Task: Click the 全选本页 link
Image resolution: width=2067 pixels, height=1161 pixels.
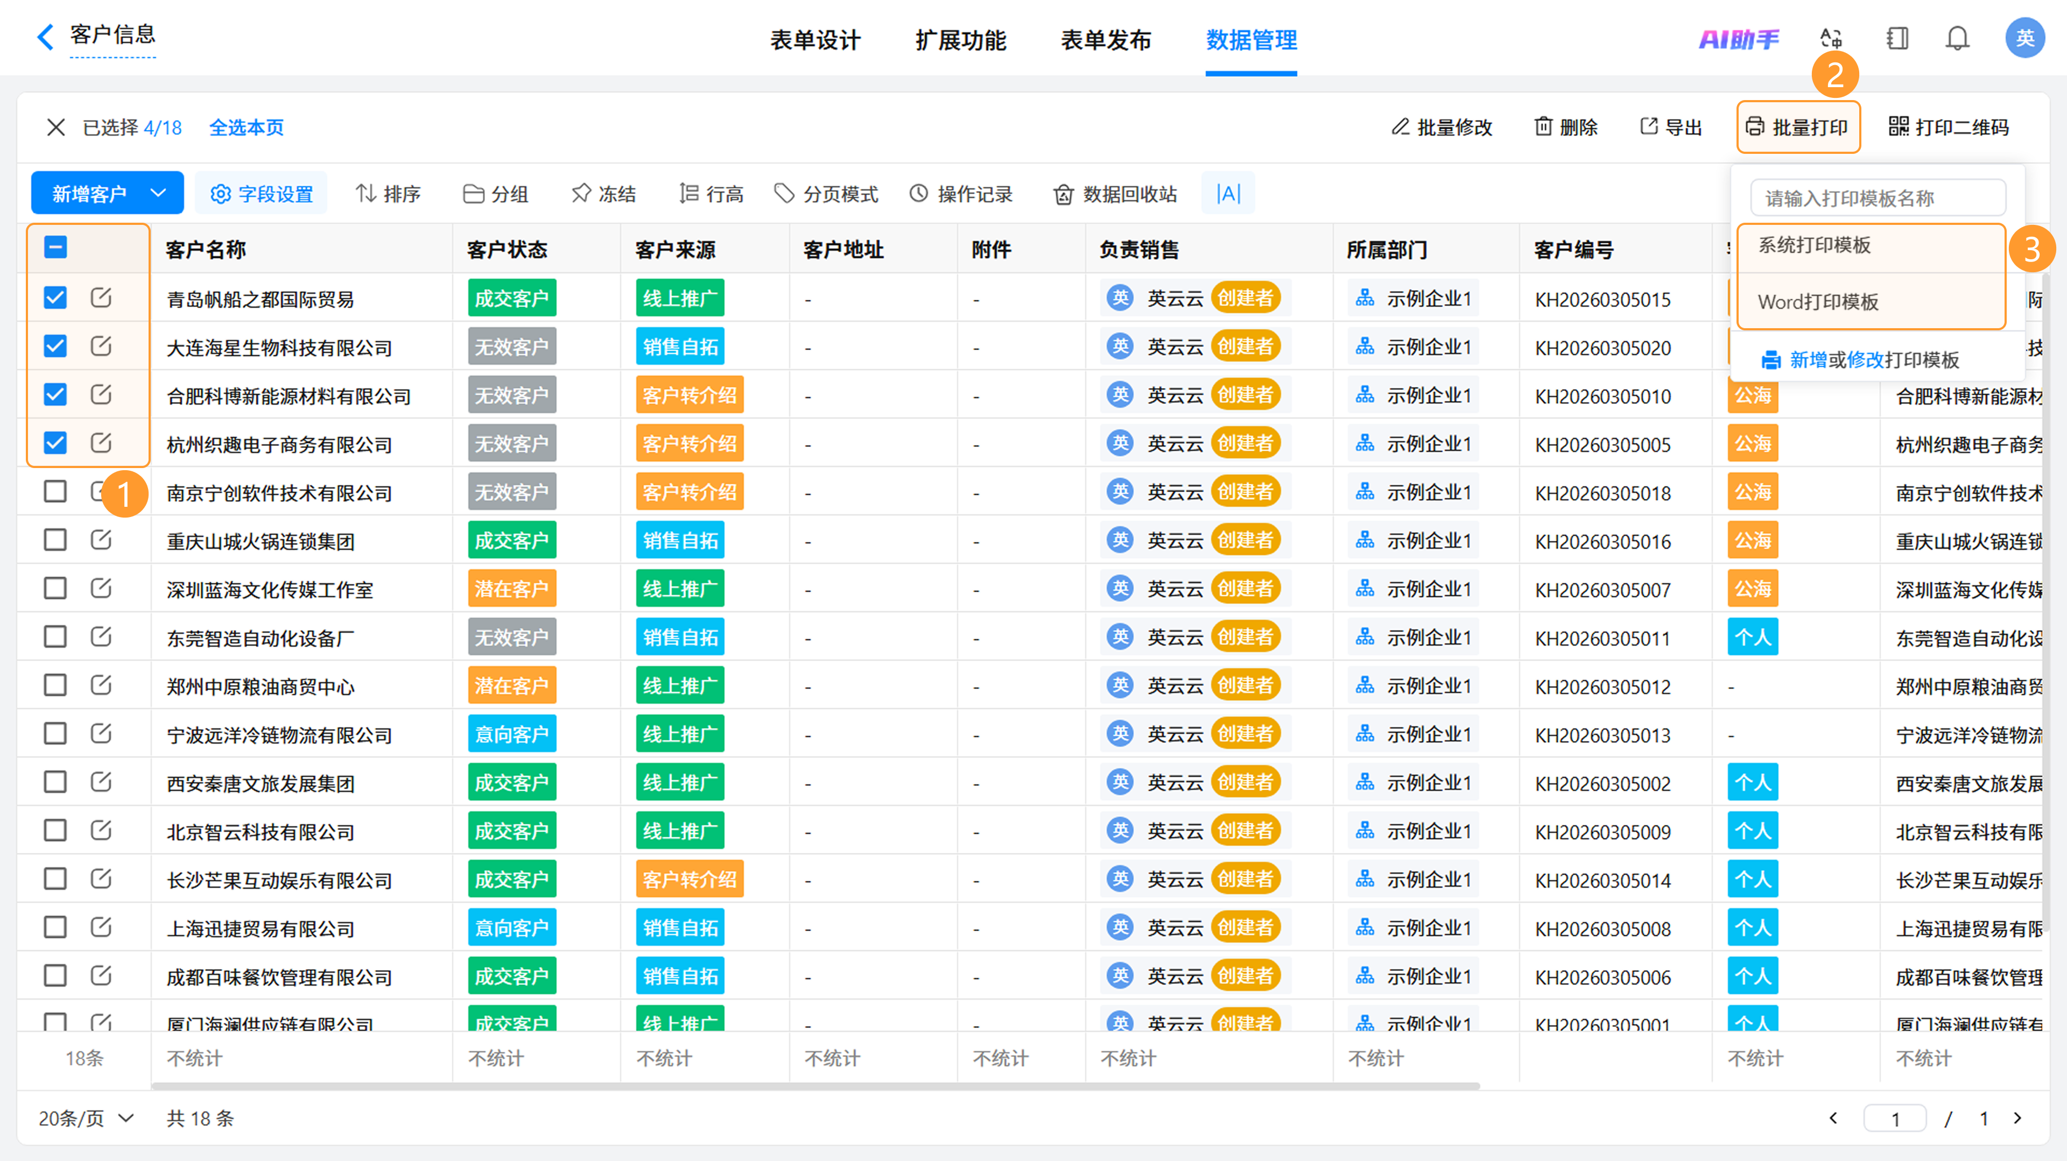Action: click(x=247, y=128)
